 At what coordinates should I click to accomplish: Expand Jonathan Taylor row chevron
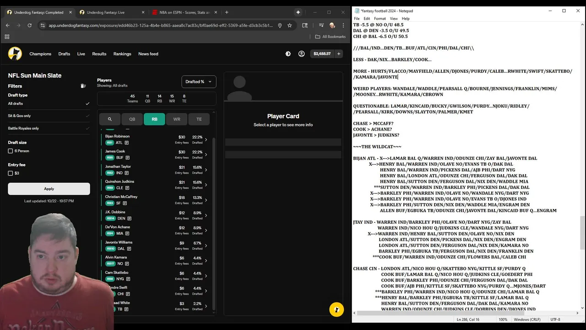[x=206, y=170]
